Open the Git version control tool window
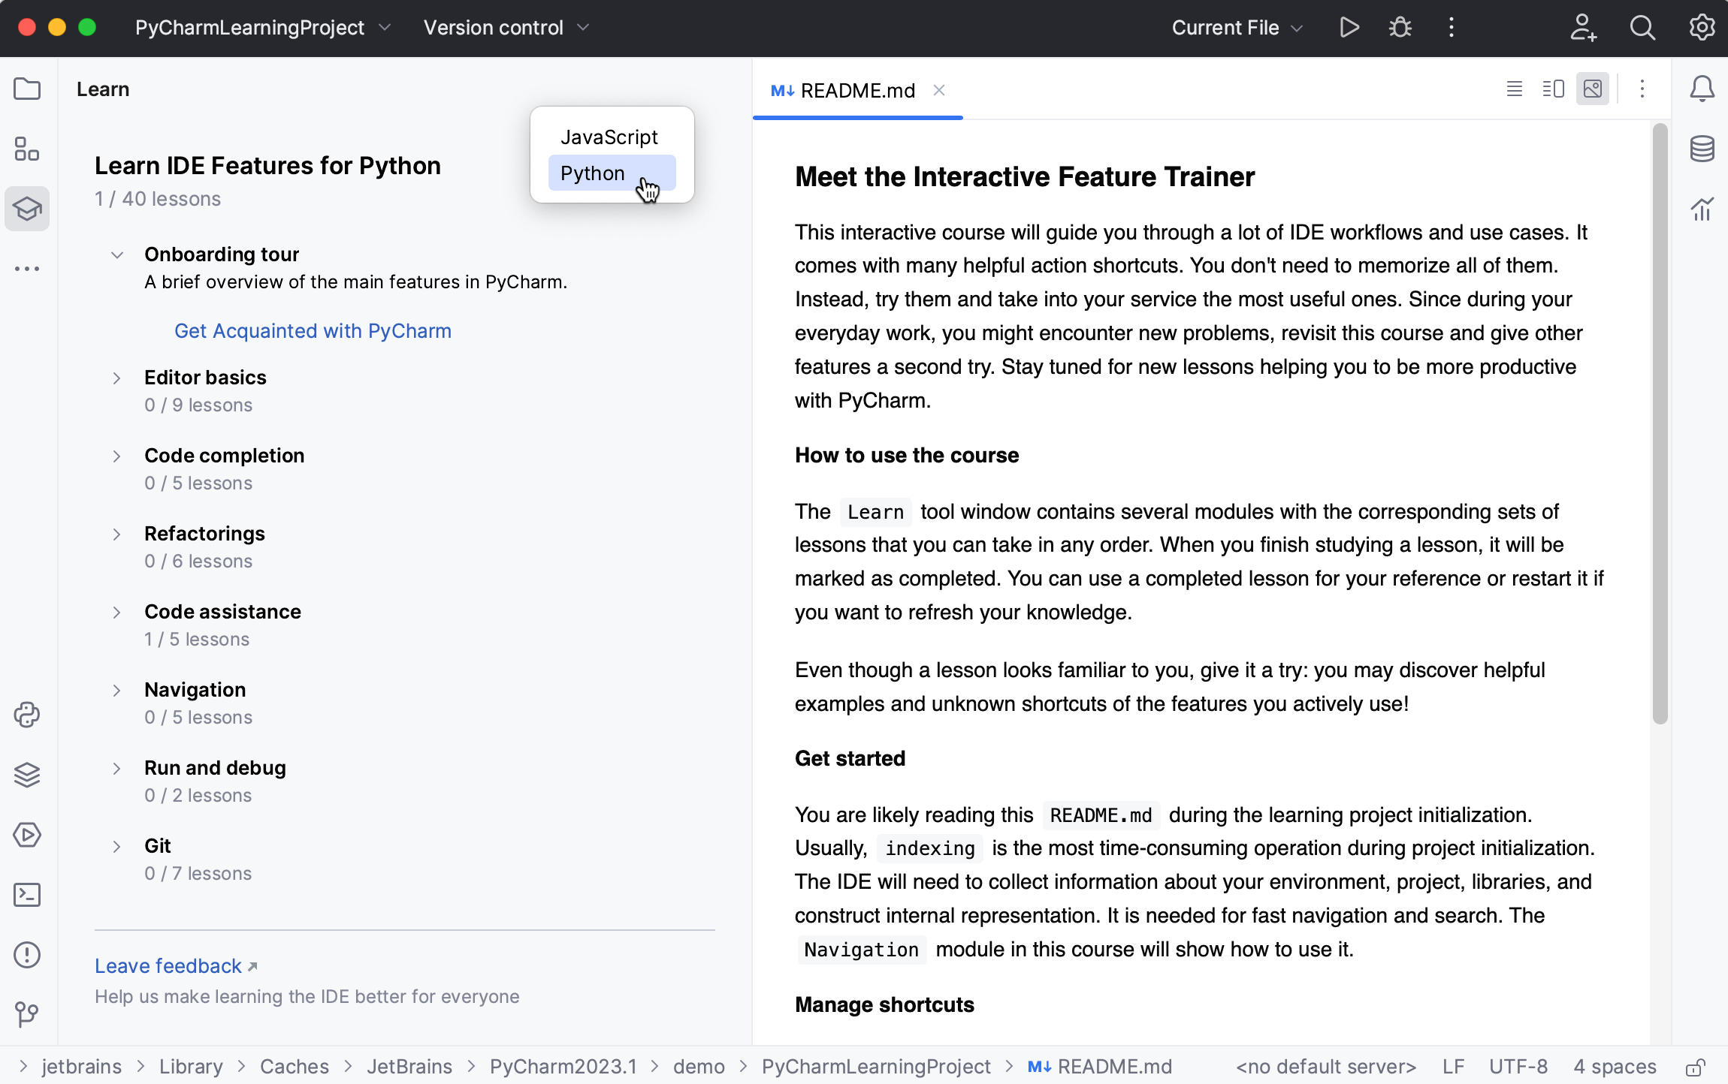The width and height of the screenshot is (1728, 1084). coord(27,1014)
